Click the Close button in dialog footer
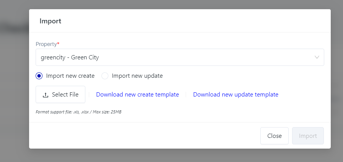 point(274,136)
